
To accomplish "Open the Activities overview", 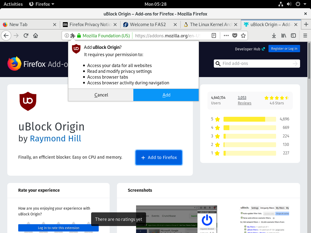I will [13, 4].
